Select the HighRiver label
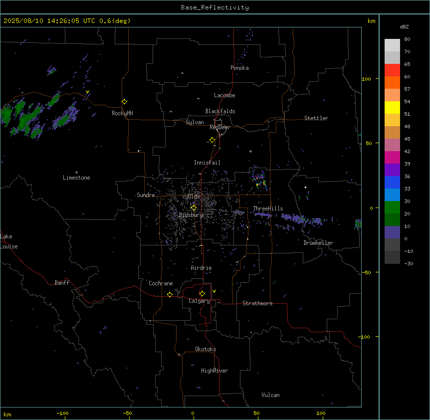Viewport: 430px width, 420px height. coord(215,371)
